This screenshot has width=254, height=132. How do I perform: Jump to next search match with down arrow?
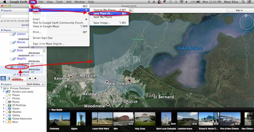tap(35, 78)
